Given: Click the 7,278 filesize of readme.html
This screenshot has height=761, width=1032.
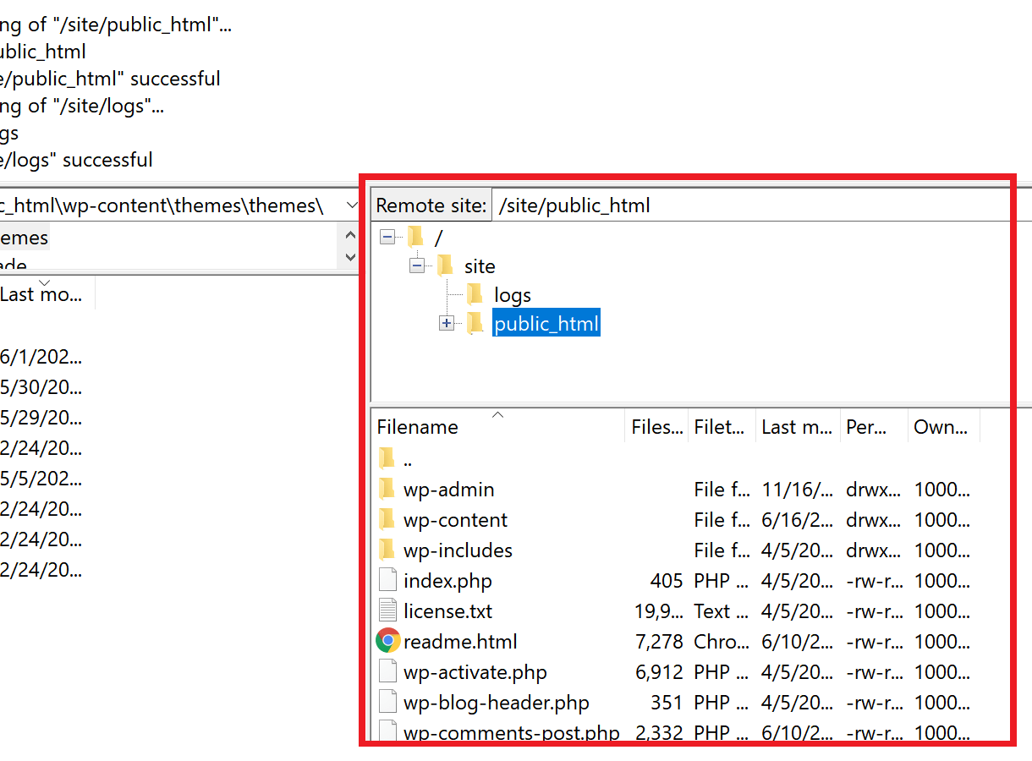Looking at the screenshot, I should click(660, 642).
